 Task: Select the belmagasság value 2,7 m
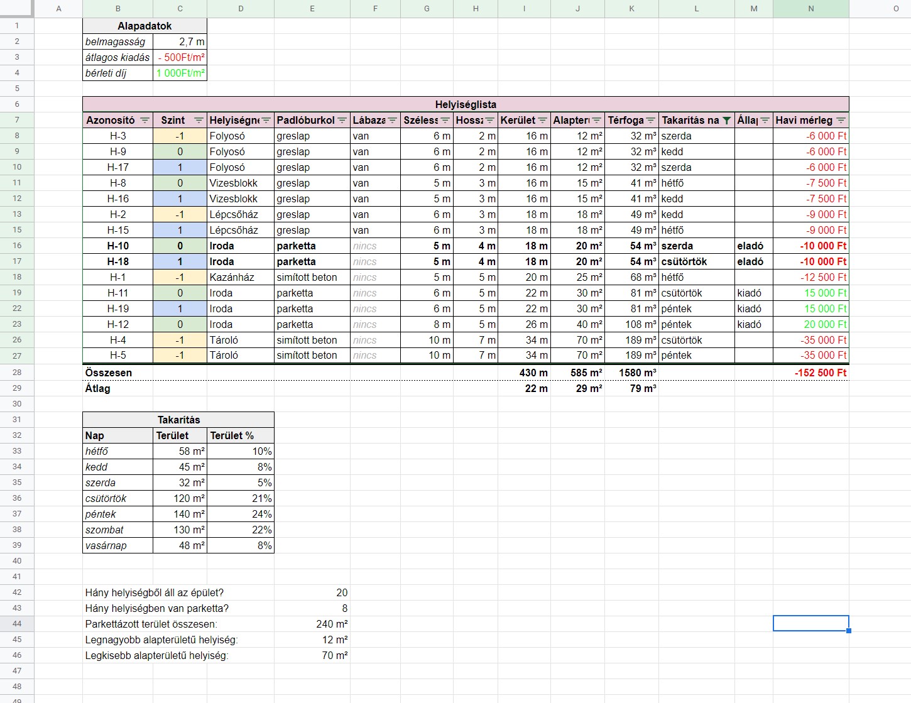point(180,41)
